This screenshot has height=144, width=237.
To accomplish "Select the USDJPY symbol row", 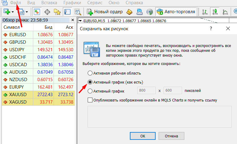I will [38, 50].
